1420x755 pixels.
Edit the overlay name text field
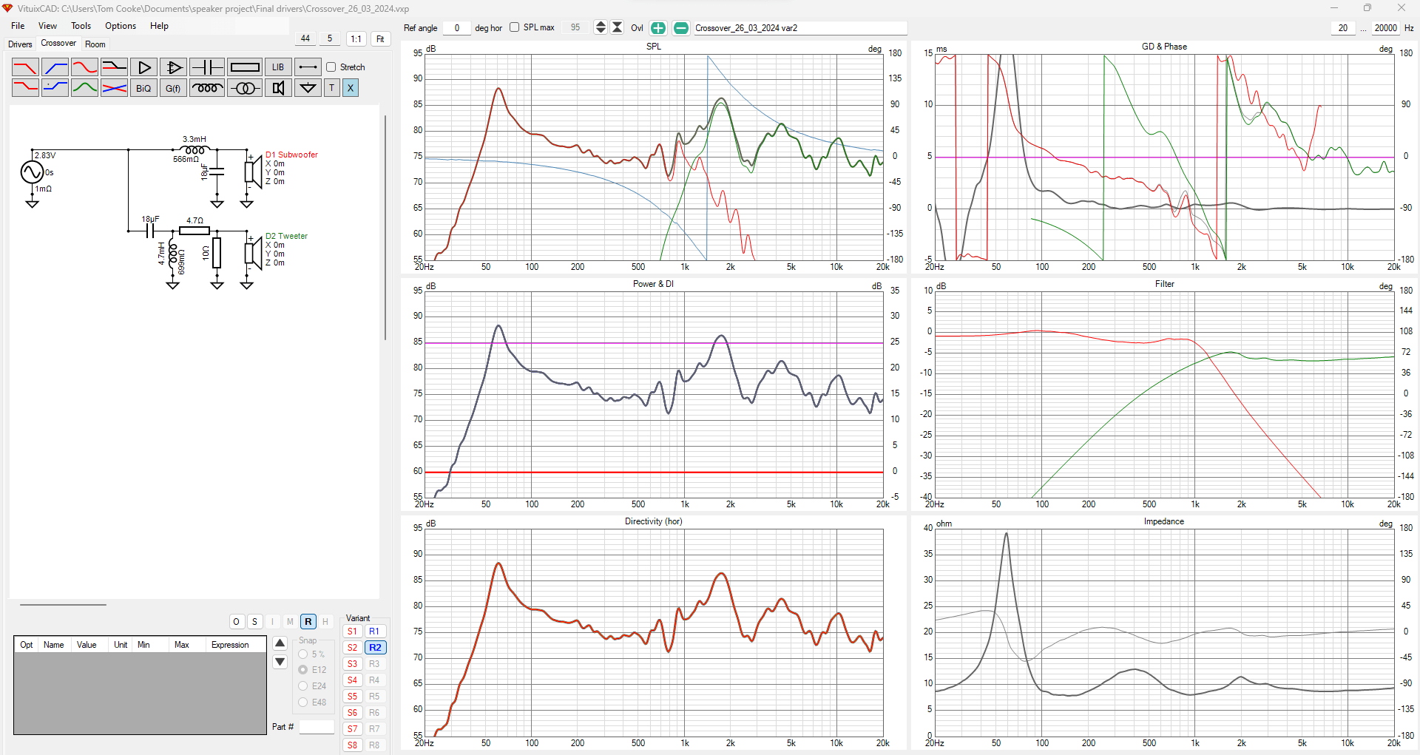pyautogui.click(x=799, y=28)
